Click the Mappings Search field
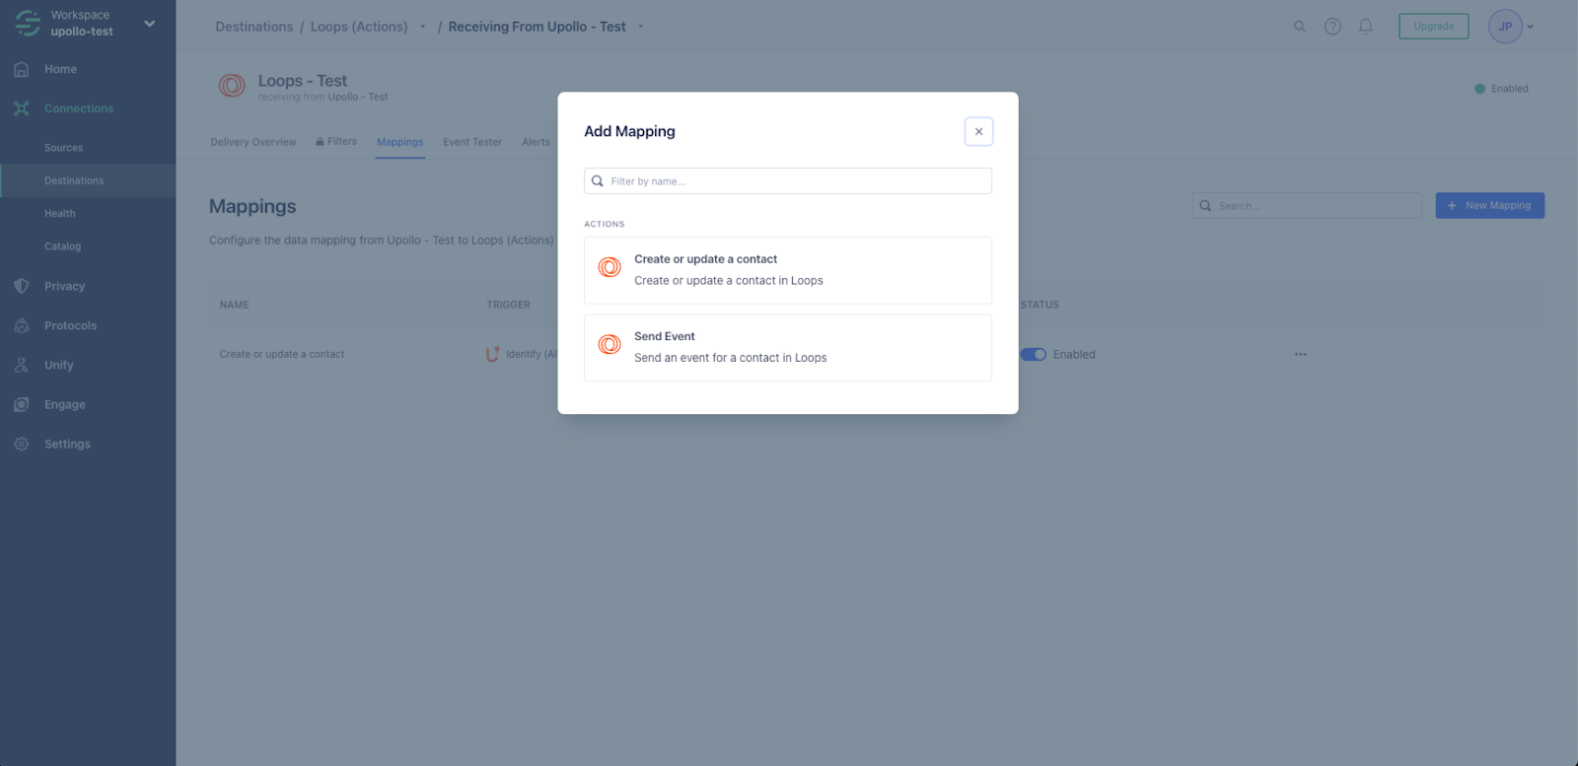 click(x=1307, y=205)
